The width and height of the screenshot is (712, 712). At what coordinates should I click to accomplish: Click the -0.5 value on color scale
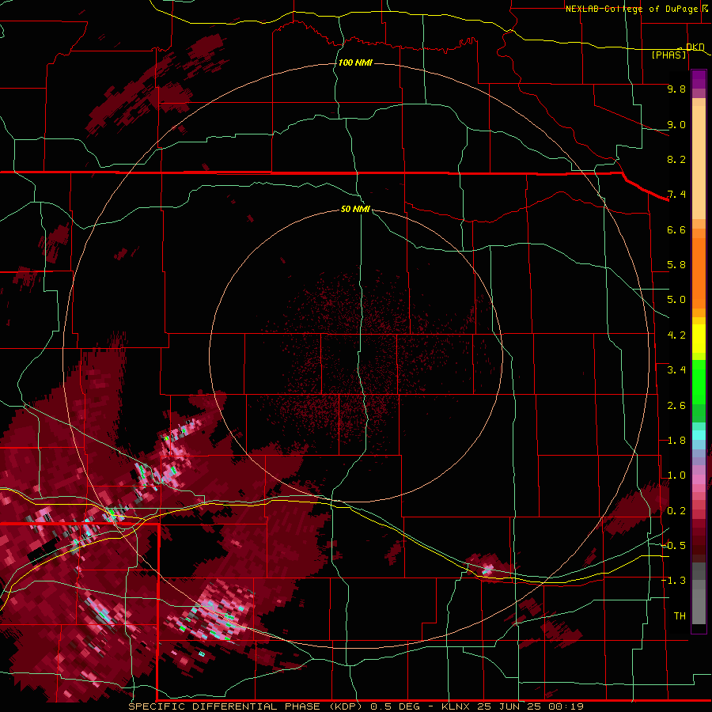(x=673, y=546)
